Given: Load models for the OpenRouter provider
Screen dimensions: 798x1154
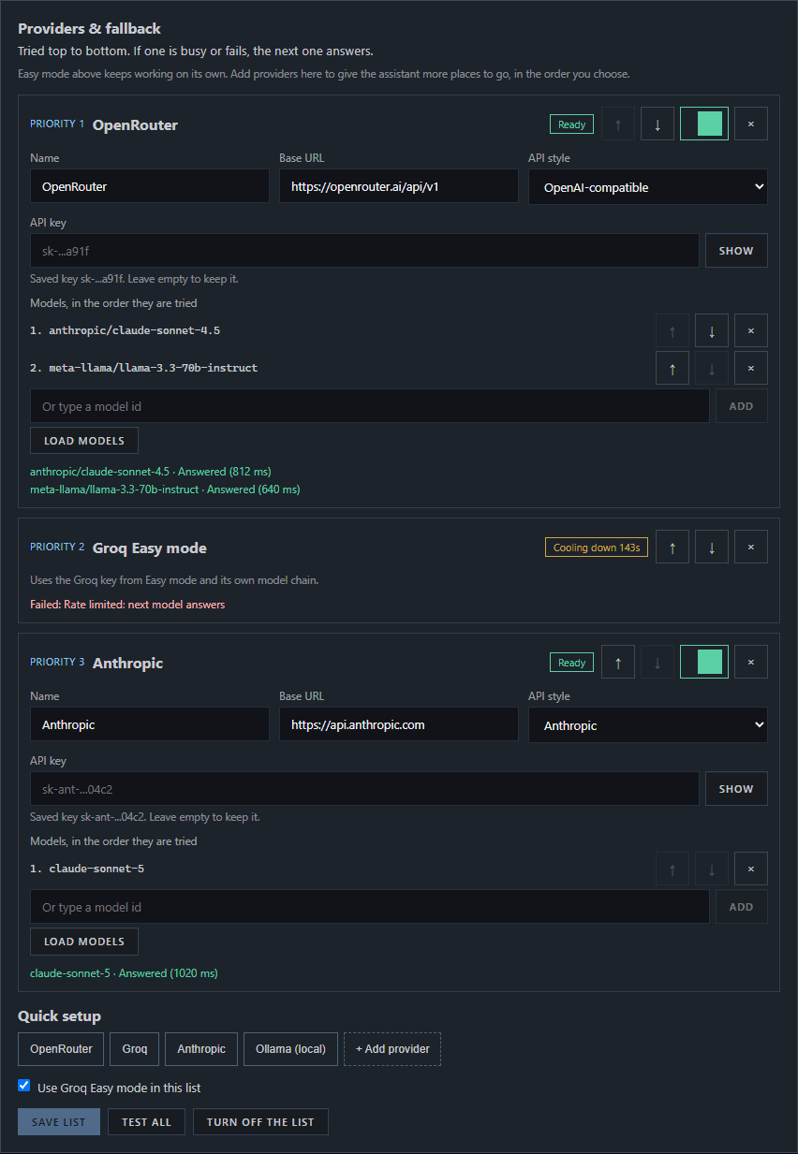Looking at the screenshot, I should [x=84, y=441].
